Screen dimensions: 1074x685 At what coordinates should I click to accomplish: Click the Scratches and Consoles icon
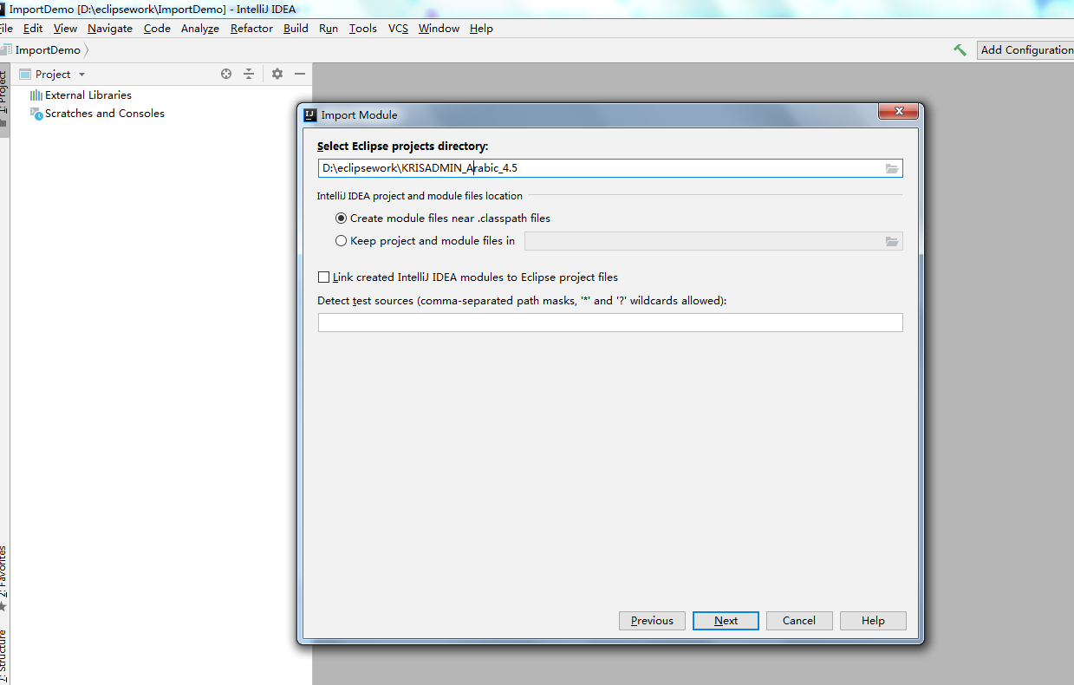36,114
